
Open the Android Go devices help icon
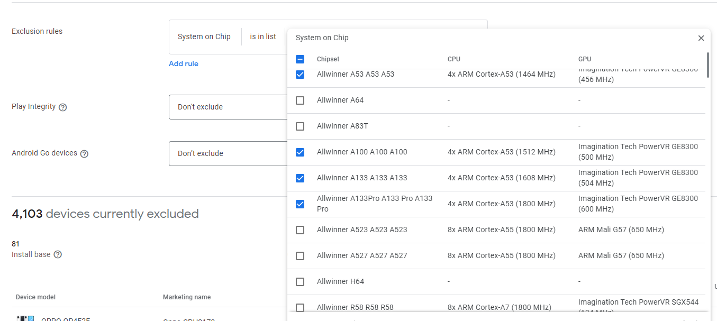85,153
